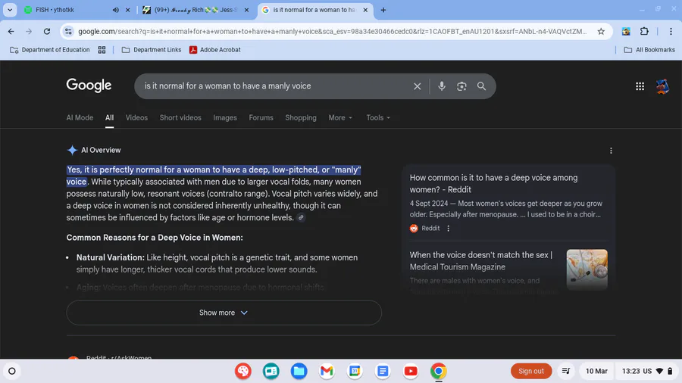The height and width of the screenshot is (383, 682).
Task: Open the media controls shelf icon
Action: tap(566, 371)
